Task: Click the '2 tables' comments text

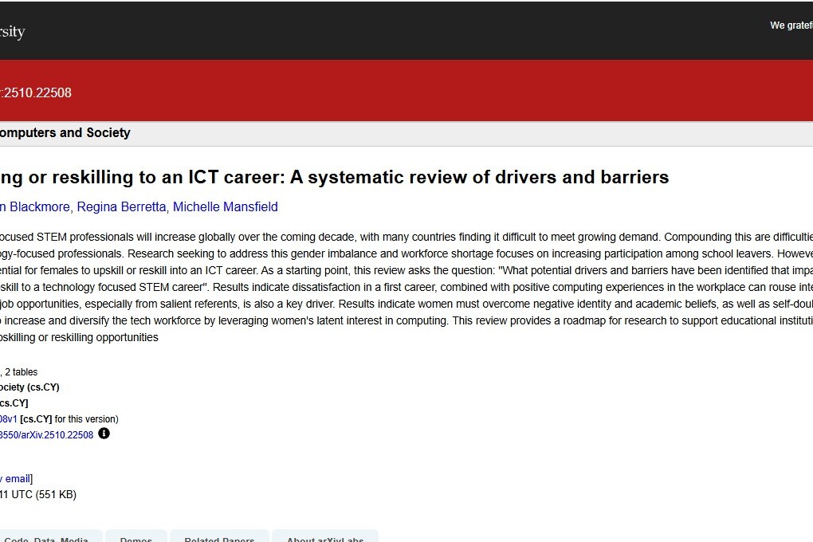Action: 21,372
